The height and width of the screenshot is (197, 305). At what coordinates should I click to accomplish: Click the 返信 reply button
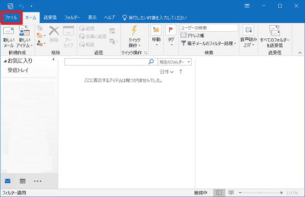pyautogui.click(x=87, y=28)
